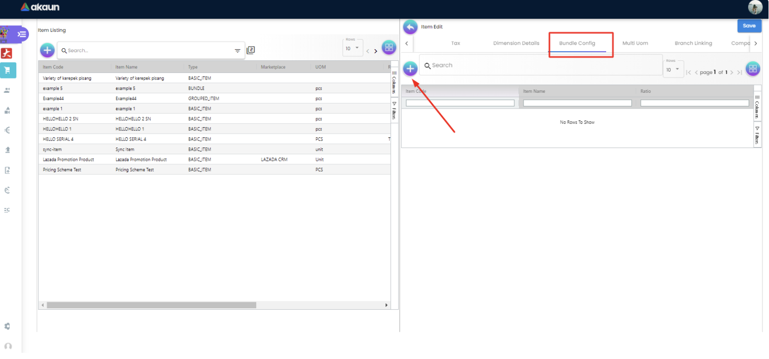Switch to the Dimension Details tab
Image resolution: width=769 pixels, height=359 pixels.
[x=516, y=43]
